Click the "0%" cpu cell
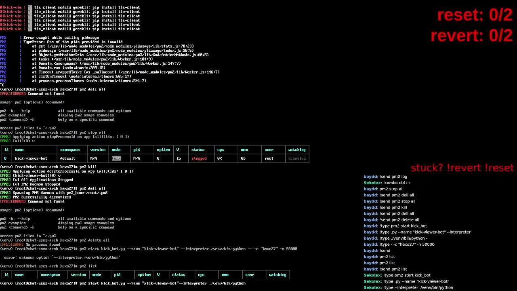This screenshot has width=517, height=291. pos(220,158)
